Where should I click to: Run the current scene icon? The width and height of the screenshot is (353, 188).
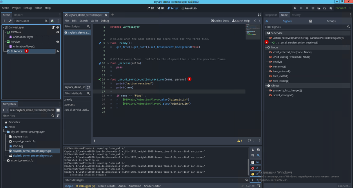click(319, 8)
